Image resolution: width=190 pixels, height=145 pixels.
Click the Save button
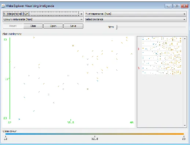[73, 26]
